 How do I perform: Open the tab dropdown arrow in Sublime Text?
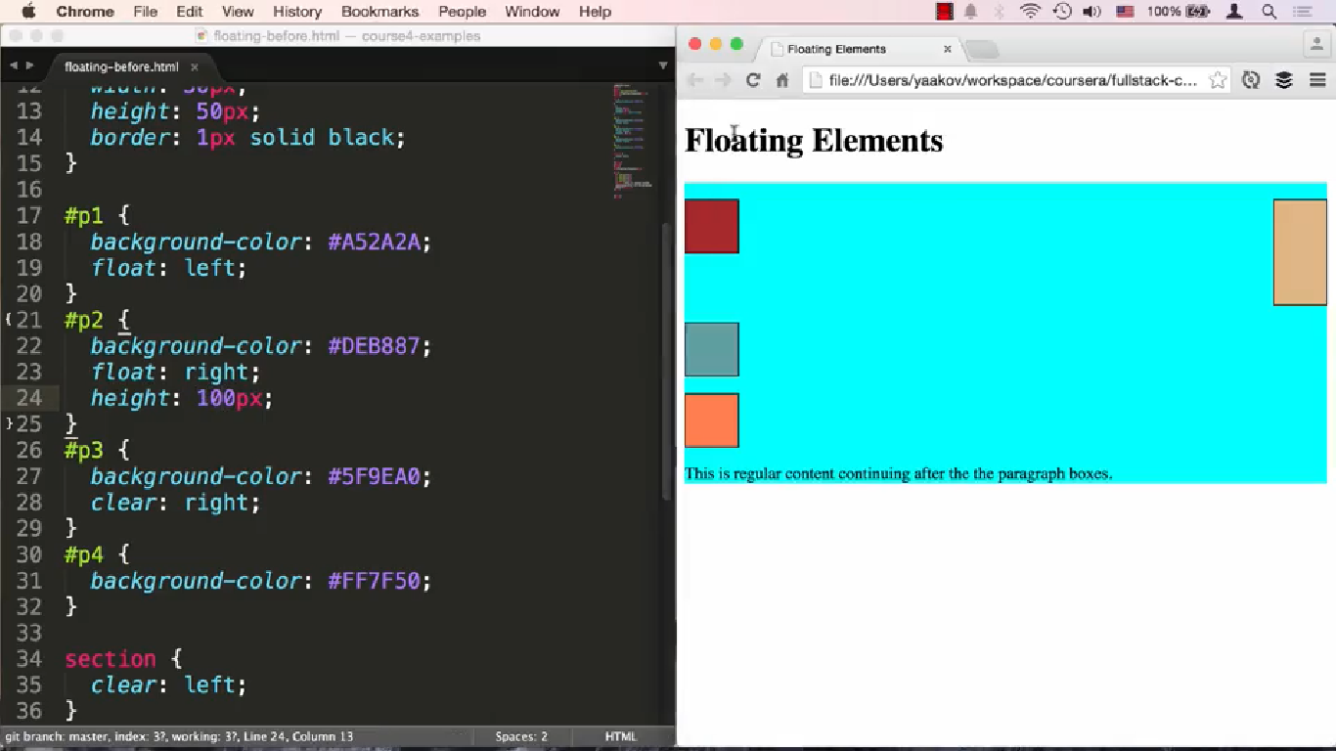tap(664, 66)
